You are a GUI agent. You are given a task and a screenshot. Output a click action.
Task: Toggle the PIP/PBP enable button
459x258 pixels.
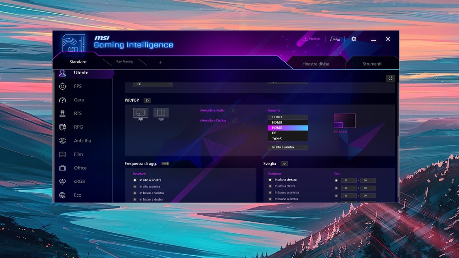pyautogui.click(x=147, y=100)
